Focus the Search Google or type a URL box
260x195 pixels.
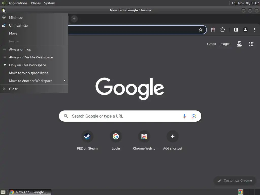[x=130, y=116]
